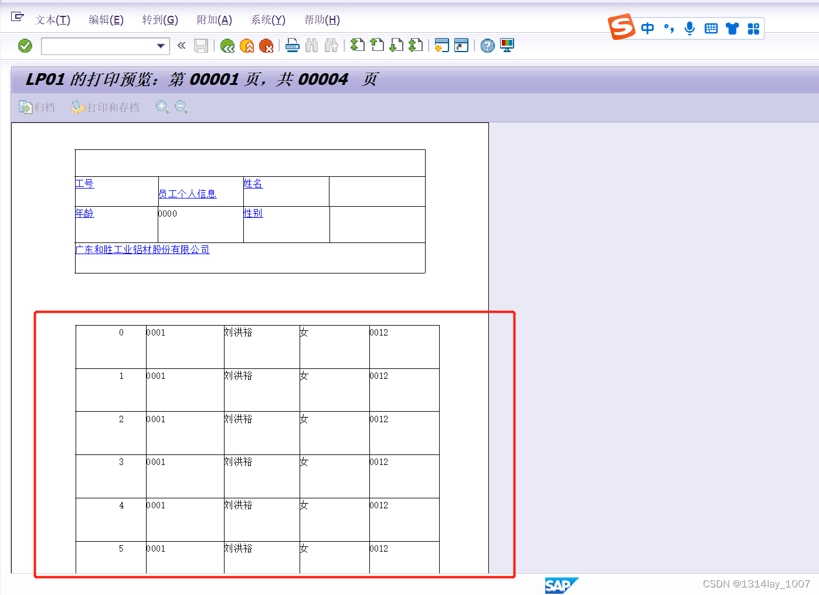Viewport: 819px width, 595px height.
Task: Go to the Next Page icon
Action: 396,45
